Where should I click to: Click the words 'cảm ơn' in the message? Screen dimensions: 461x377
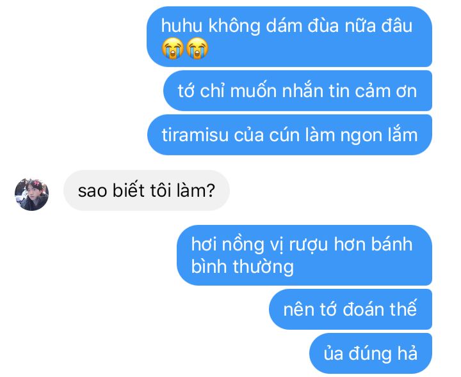[385, 91]
